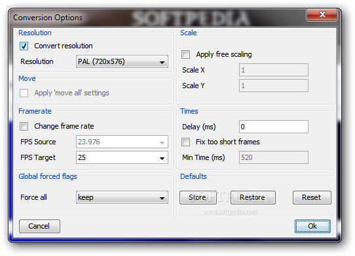Open the PAL (720x576) resolution dropdown
Screen dimensions: 355x256
pos(122,61)
